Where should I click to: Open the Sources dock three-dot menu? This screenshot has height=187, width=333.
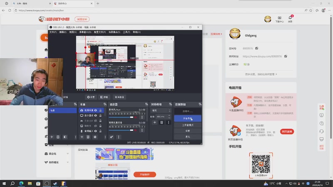point(105,137)
